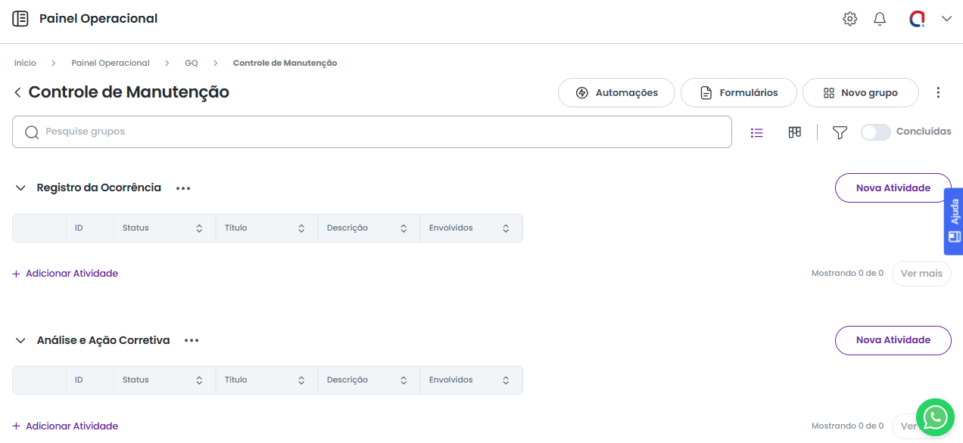
Task: Collapse the Registro da Ocorrência group
Action: 20,188
